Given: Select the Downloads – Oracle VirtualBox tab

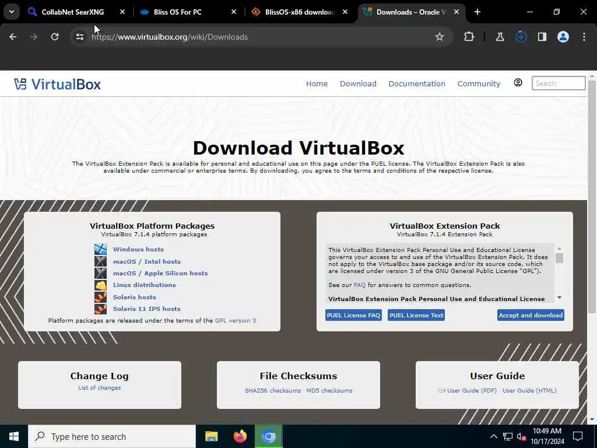Looking at the screenshot, I should pyautogui.click(x=410, y=12).
